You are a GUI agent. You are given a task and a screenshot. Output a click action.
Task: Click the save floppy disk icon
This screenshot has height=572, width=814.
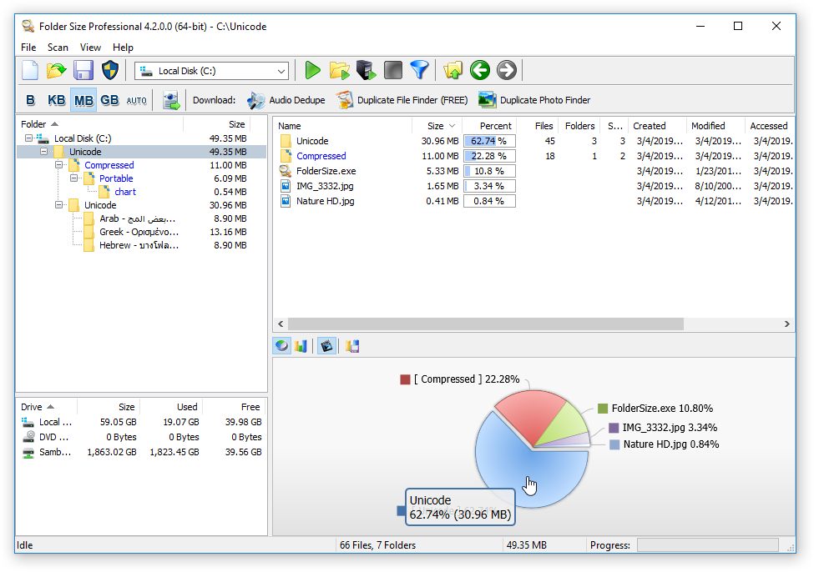tap(83, 71)
